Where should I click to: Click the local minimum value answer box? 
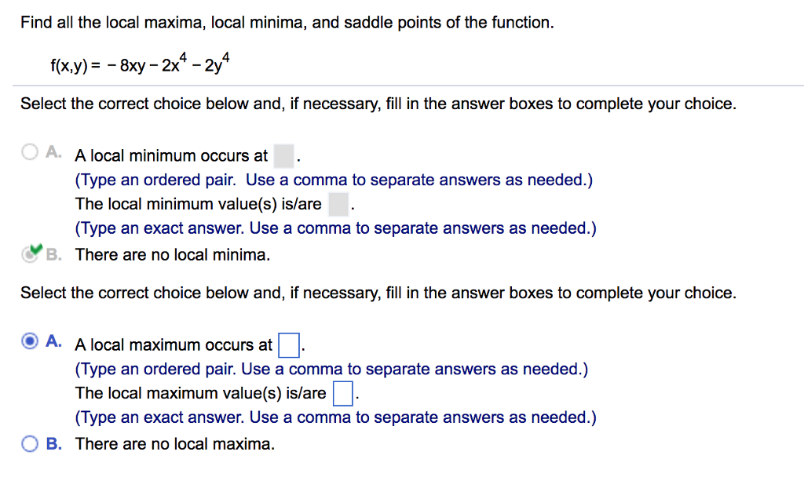click(338, 205)
